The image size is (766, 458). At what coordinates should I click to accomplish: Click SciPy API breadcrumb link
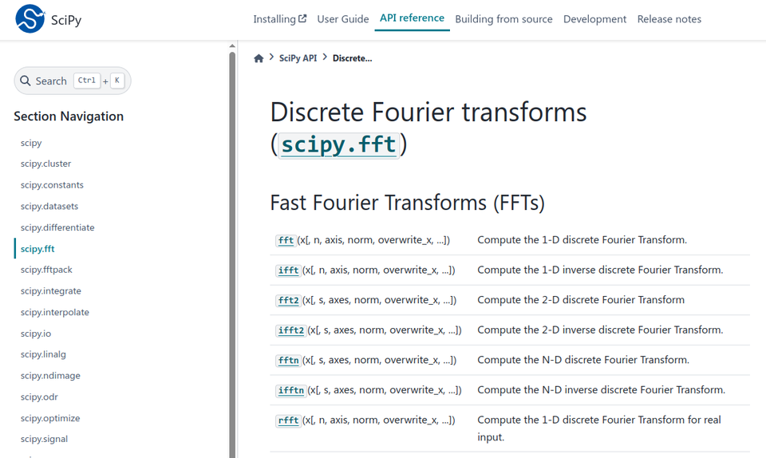(298, 58)
